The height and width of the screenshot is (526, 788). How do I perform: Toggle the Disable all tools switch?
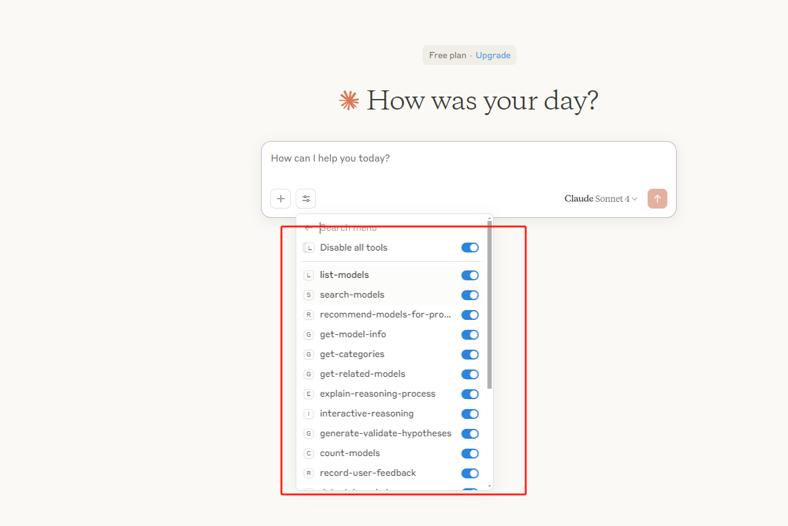coord(470,248)
